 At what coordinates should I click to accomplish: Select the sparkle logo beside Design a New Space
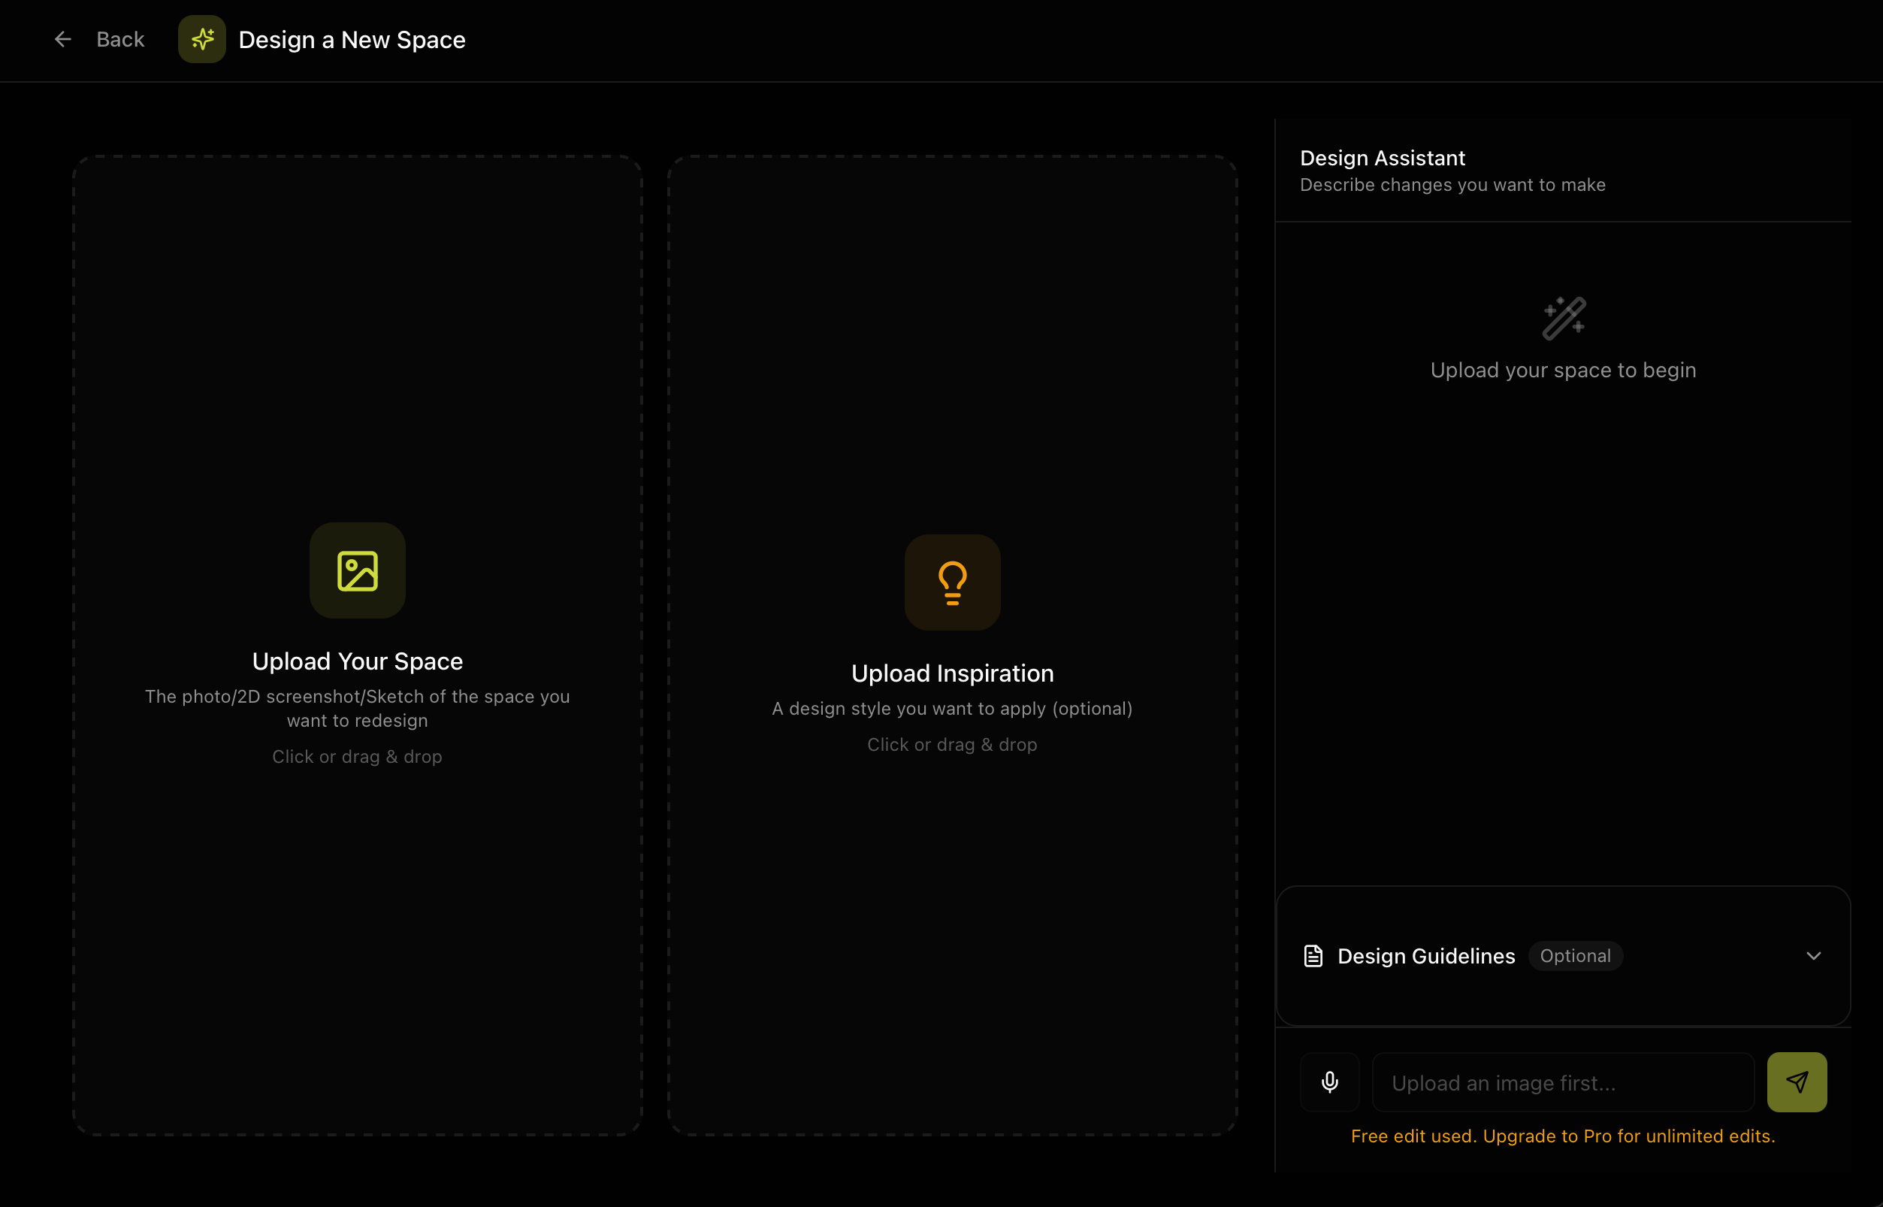(202, 39)
